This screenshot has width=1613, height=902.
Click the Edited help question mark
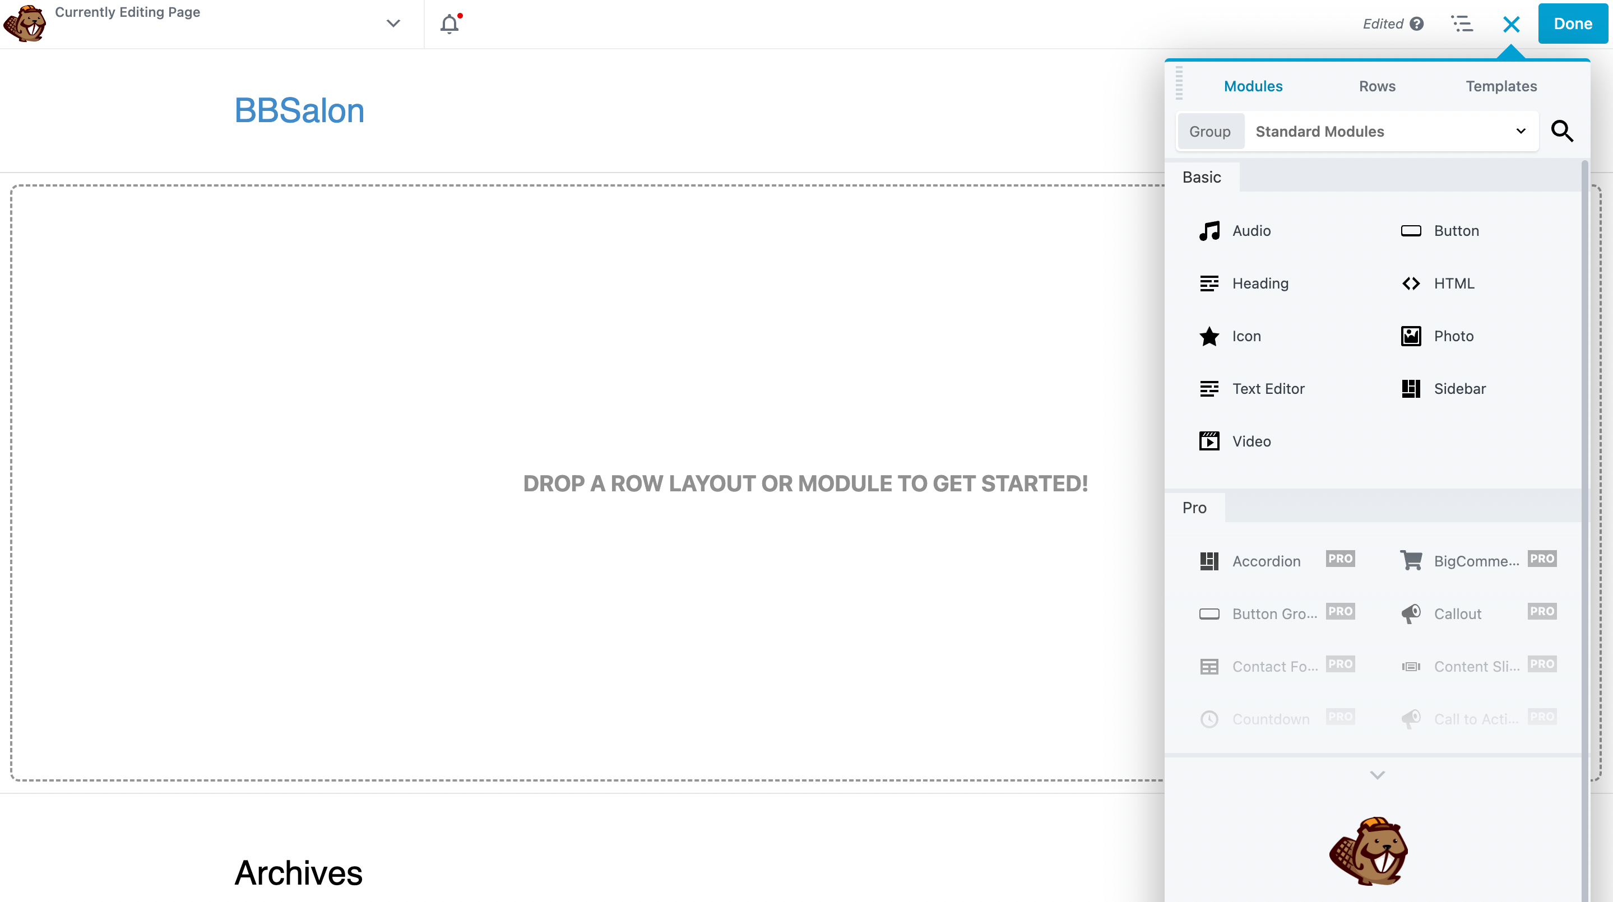tap(1417, 24)
